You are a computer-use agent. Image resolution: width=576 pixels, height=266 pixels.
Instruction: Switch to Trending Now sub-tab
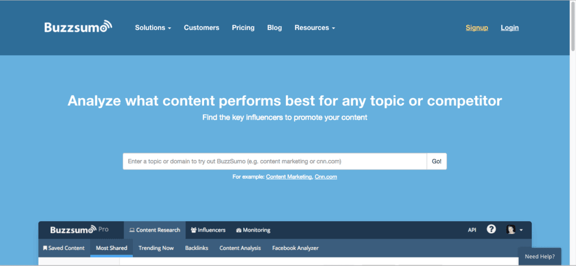point(156,248)
